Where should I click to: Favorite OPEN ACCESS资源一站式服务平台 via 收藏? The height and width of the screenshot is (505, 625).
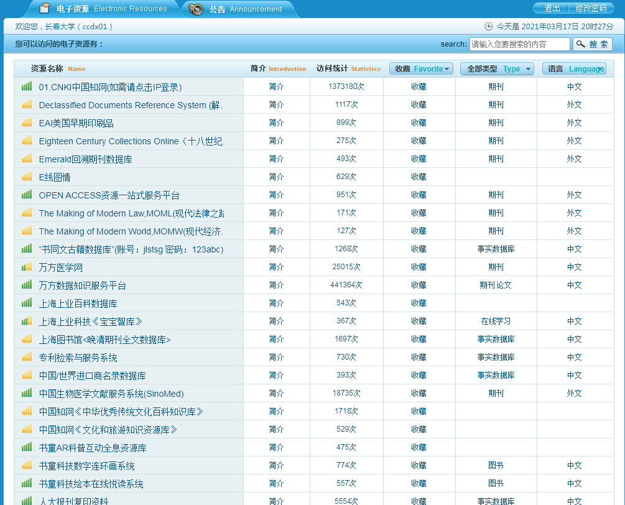point(419,195)
